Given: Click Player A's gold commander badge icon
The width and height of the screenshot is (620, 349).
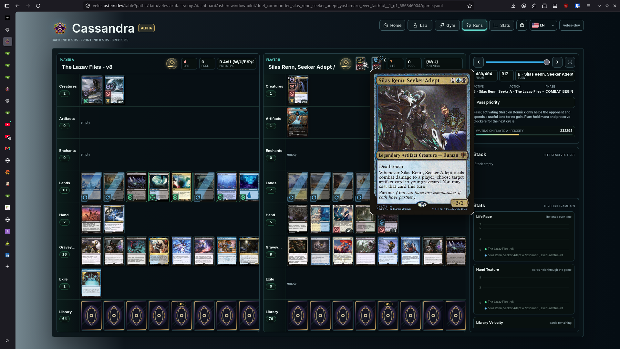Looking at the screenshot, I should coord(172,63).
